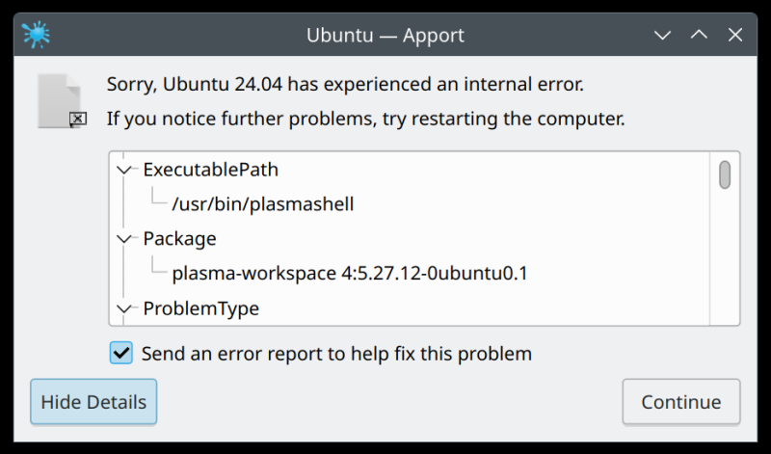The width and height of the screenshot is (771, 454).
Task: Click the details list scrollbar handle
Action: (x=725, y=174)
